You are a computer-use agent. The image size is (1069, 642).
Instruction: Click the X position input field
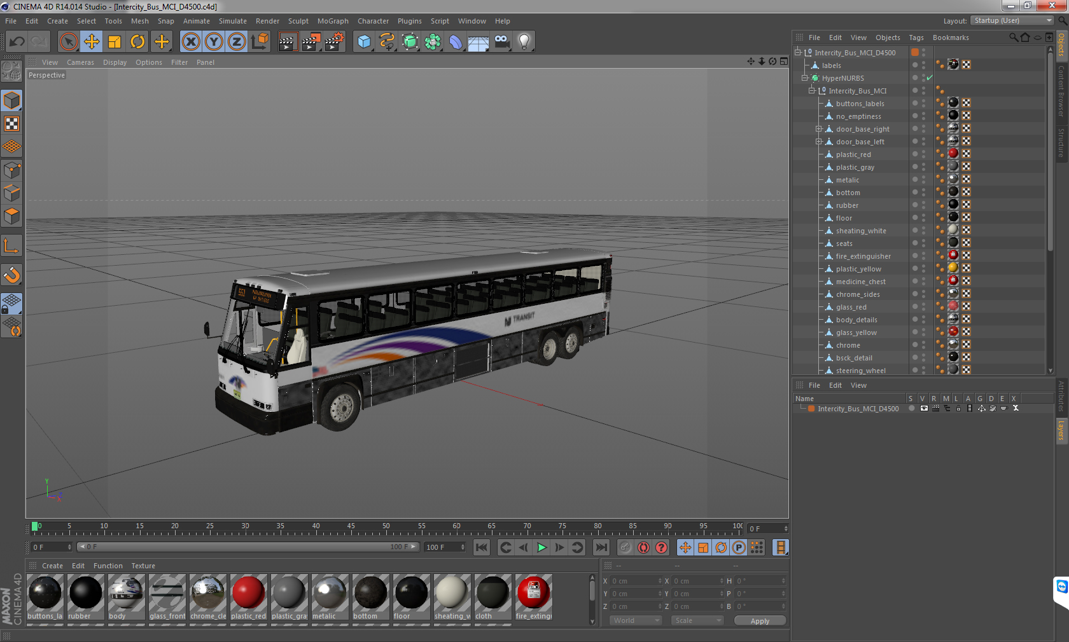(636, 581)
